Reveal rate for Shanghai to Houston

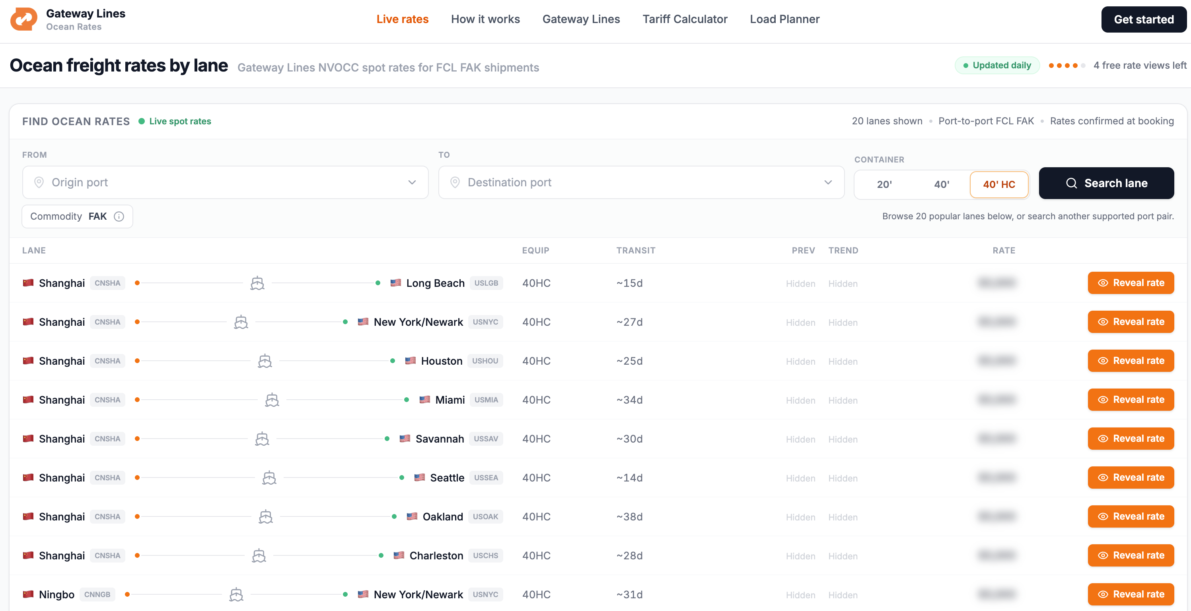1131,361
